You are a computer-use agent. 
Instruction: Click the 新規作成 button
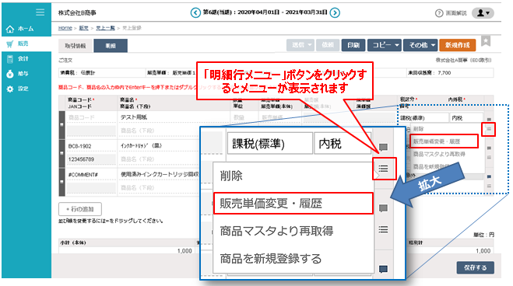click(457, 45)
